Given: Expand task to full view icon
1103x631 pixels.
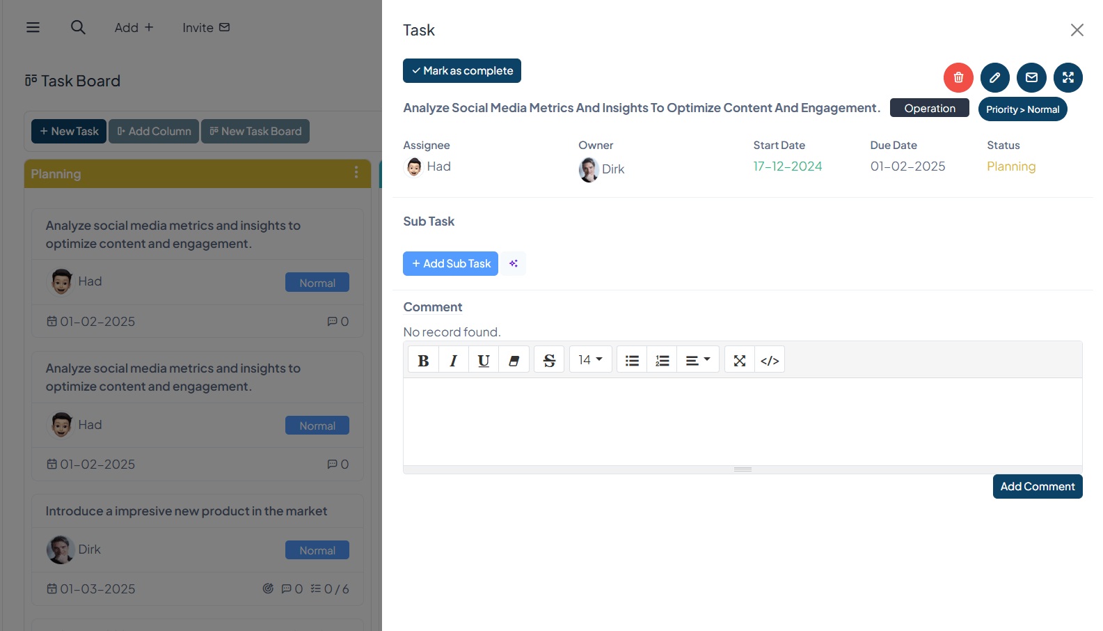Looking at the screenshot, I should point(1068,77).
